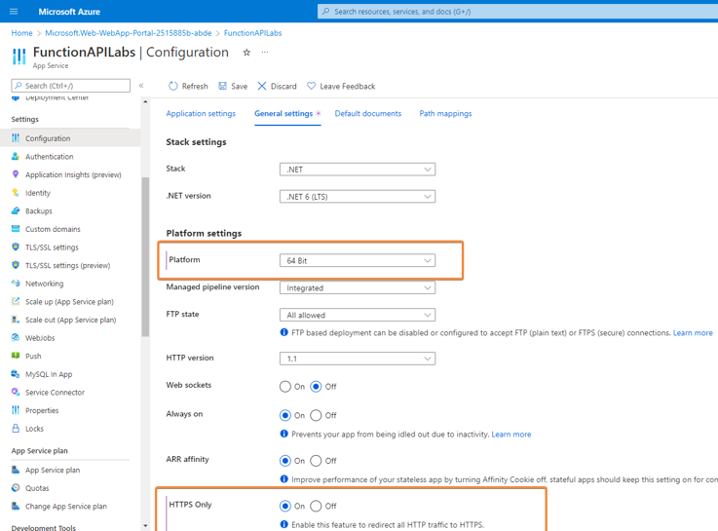
Task: Set Always on to Off
Action: point(316,415)
